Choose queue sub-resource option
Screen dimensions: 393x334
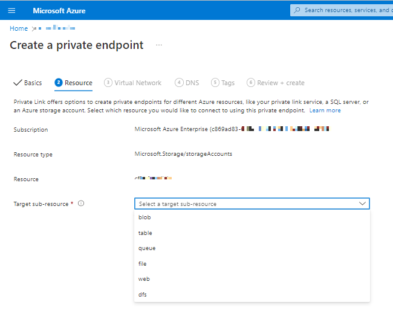(x=252, y=248)
